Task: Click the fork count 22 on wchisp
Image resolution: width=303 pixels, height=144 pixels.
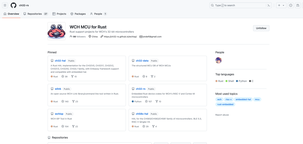Action: click(75, 126)
